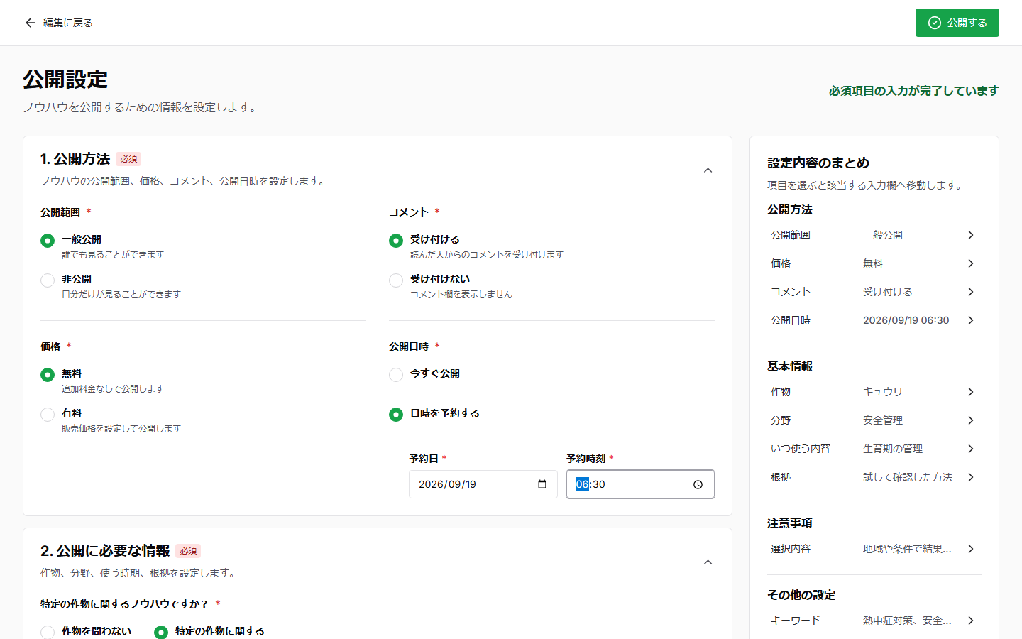
Task: Click the 予約日 date input field
Action: 483,484
